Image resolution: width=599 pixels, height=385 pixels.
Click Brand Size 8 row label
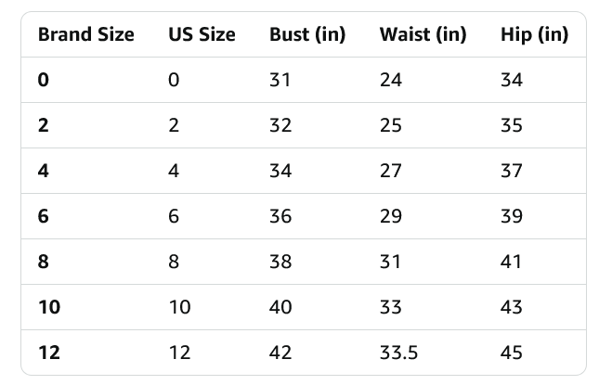click(x=43, y=262)
